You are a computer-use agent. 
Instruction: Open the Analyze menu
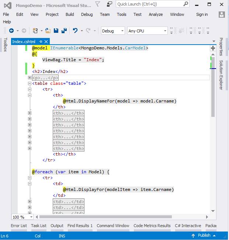pos(156,14)
